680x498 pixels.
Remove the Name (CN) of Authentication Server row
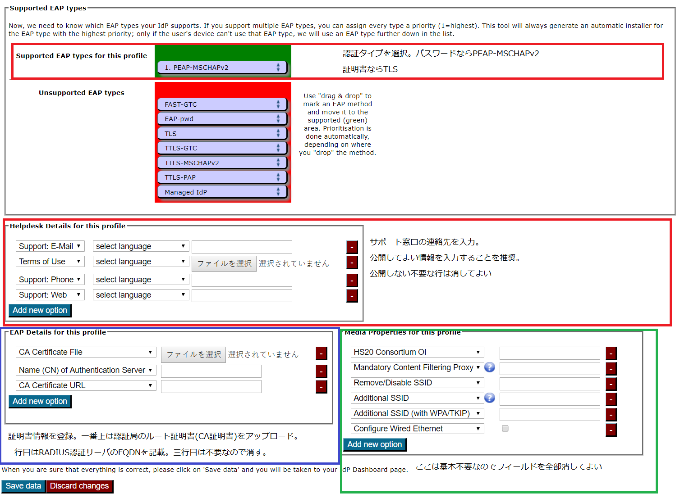point(322,371)
